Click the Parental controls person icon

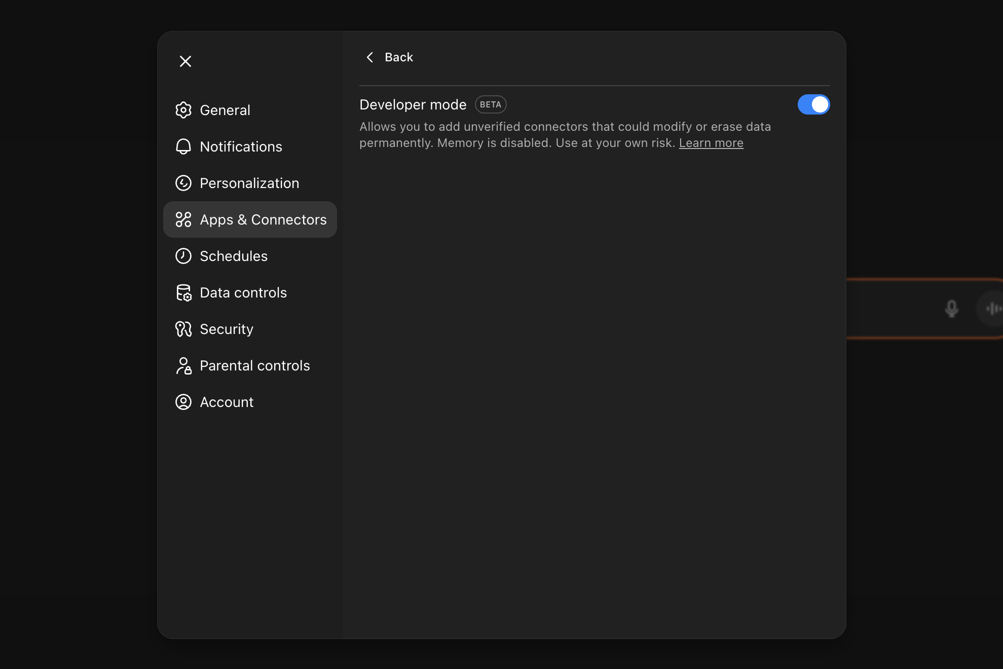[x=183, y=365]
